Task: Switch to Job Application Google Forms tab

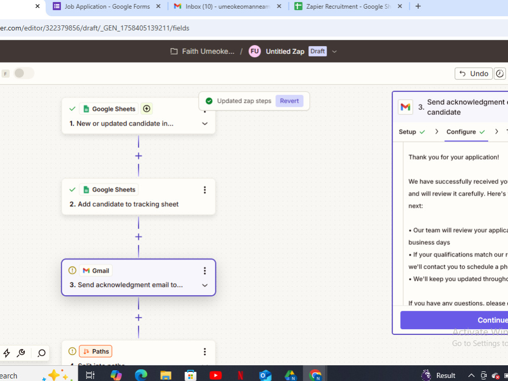Action: 107,6
